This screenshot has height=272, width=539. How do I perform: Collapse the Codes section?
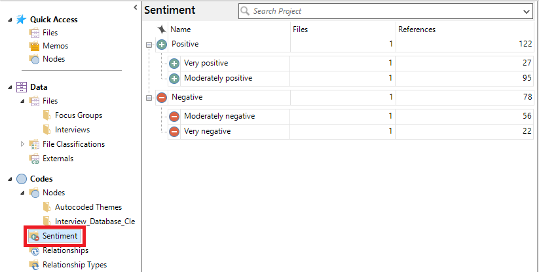(10, 180)
